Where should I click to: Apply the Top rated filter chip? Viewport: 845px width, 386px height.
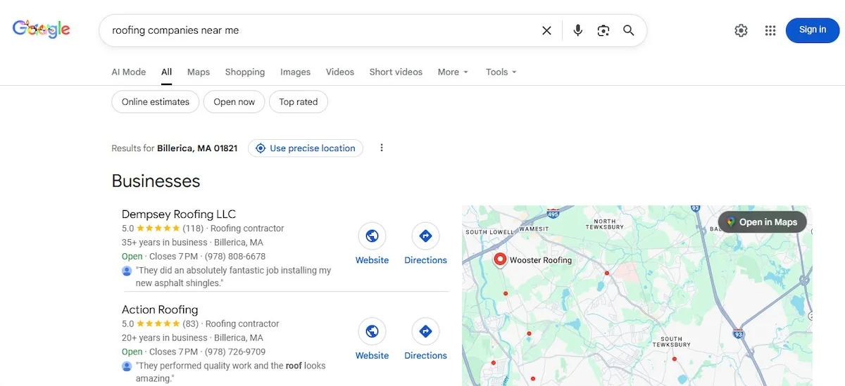click(299, 102)
